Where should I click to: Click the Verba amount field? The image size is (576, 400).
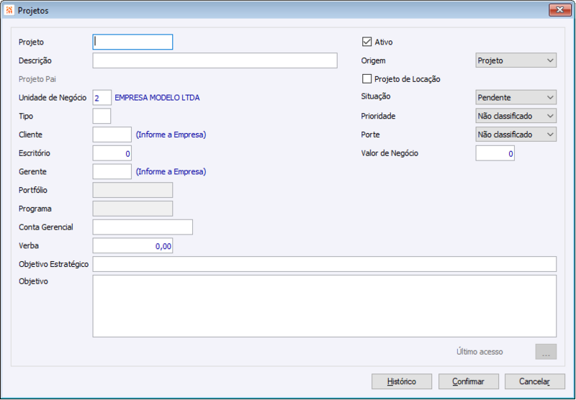pyautogui.click(x=132, y=246)
